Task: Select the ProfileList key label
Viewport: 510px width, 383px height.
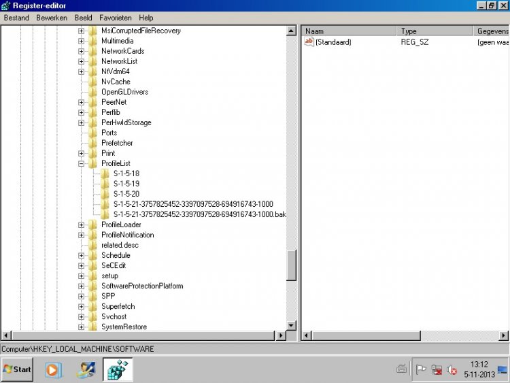Action: click(116, 164)
